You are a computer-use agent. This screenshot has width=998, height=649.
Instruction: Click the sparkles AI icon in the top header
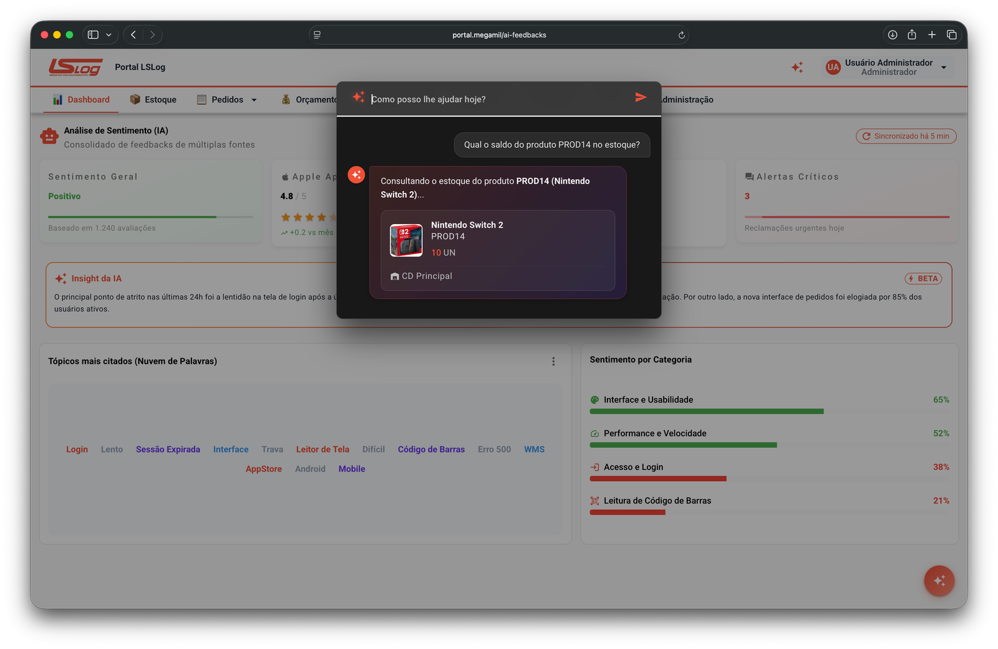[797, 67]
